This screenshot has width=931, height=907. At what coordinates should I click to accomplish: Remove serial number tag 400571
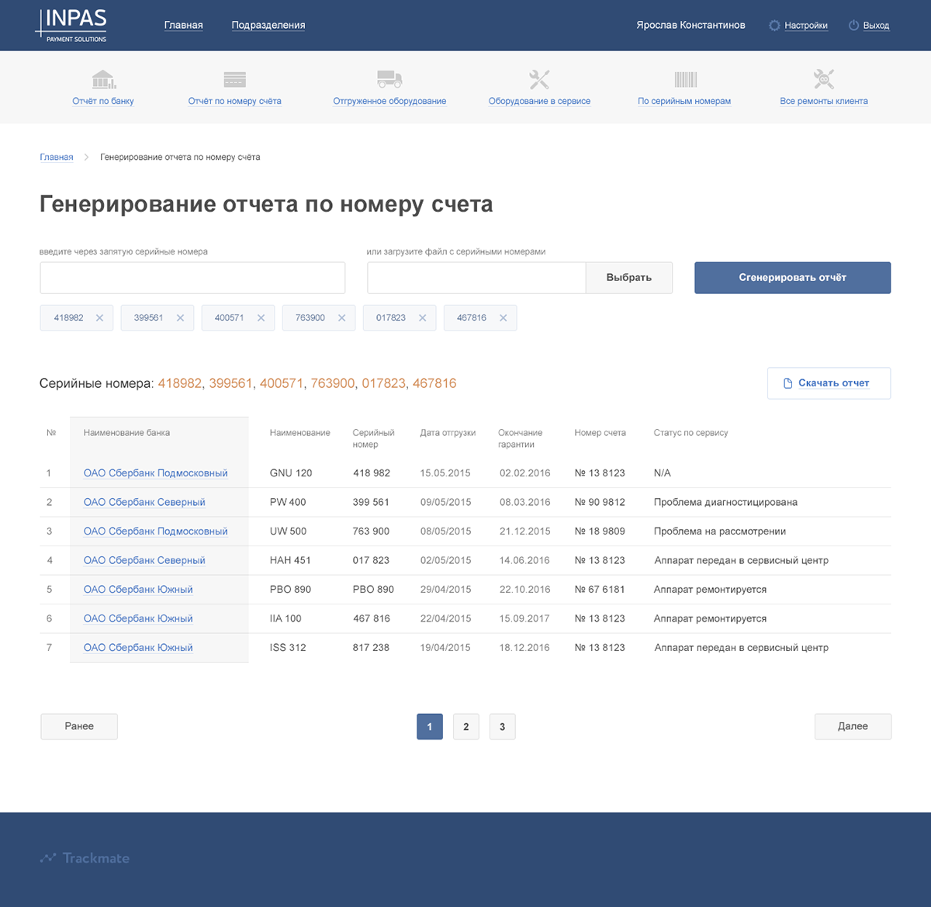(x=261, y=318)
